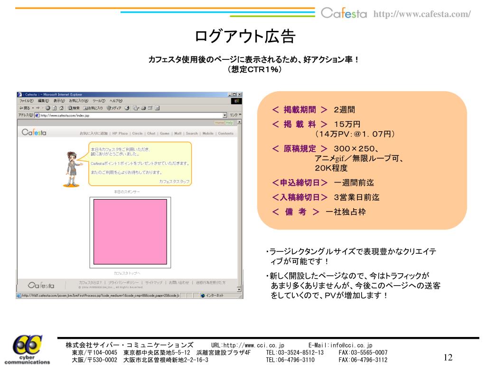Click the page number 12
The width and height of the screenshot is (486, 365).
click(x=448, y=357)
